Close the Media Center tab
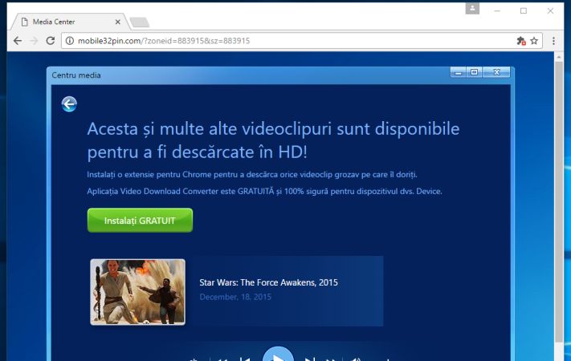This screenshot has height=361, width=571. tap(117, 22)
